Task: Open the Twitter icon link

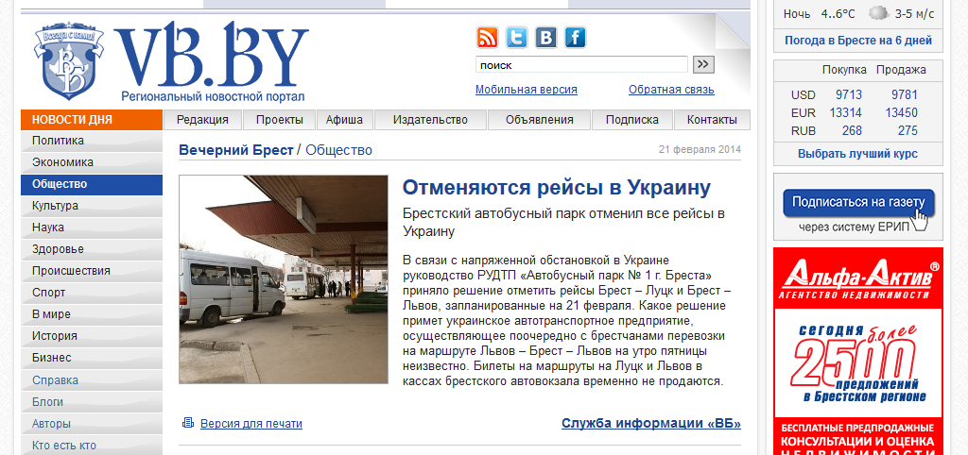Action: (x=516, y=38)
